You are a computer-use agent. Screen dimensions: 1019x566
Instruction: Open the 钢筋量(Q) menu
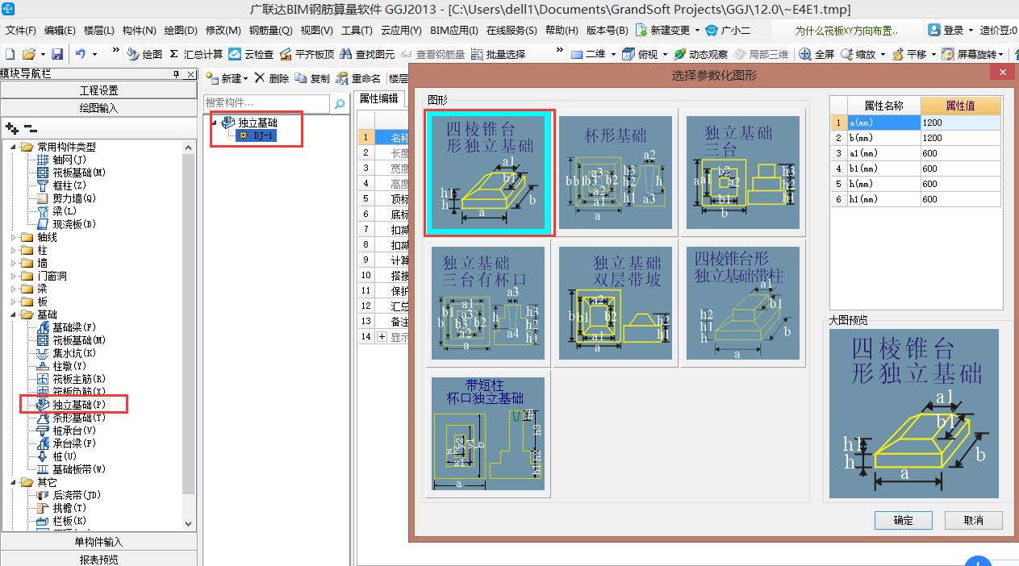click(x=270, y=30)
